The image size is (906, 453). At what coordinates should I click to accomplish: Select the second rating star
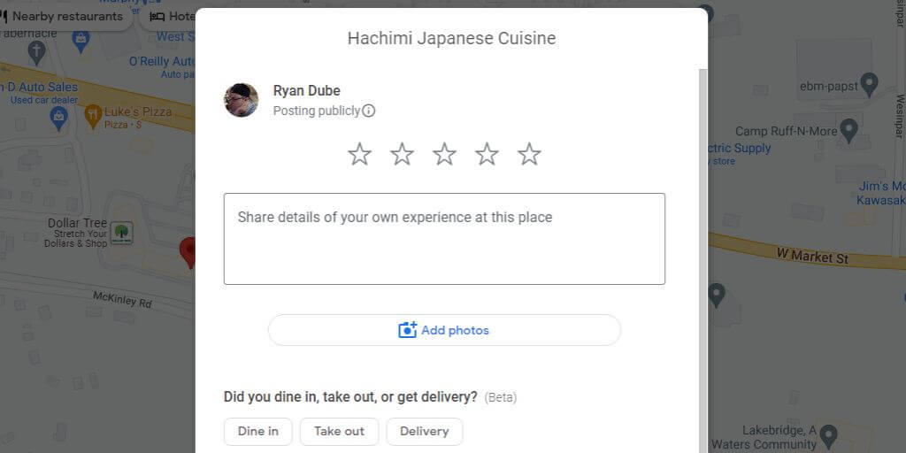402,155
